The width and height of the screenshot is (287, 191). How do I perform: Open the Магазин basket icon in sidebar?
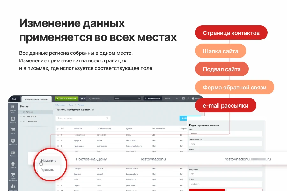pos(13,152)
